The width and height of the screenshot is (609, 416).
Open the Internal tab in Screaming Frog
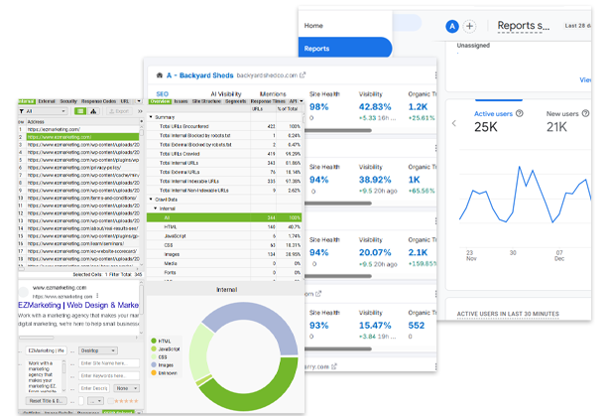click(27, 101)
